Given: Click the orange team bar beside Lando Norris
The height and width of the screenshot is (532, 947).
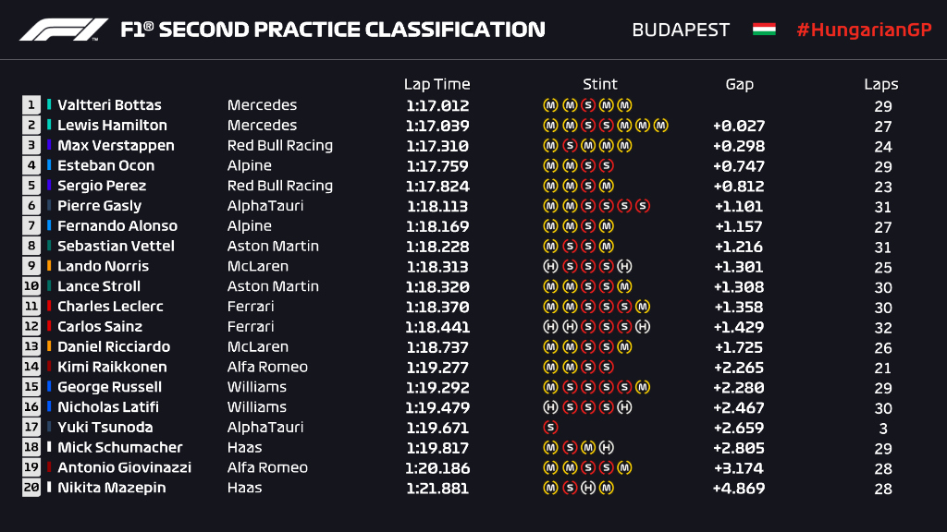Looking at the screenshot, I should click(x=49, y=266).
